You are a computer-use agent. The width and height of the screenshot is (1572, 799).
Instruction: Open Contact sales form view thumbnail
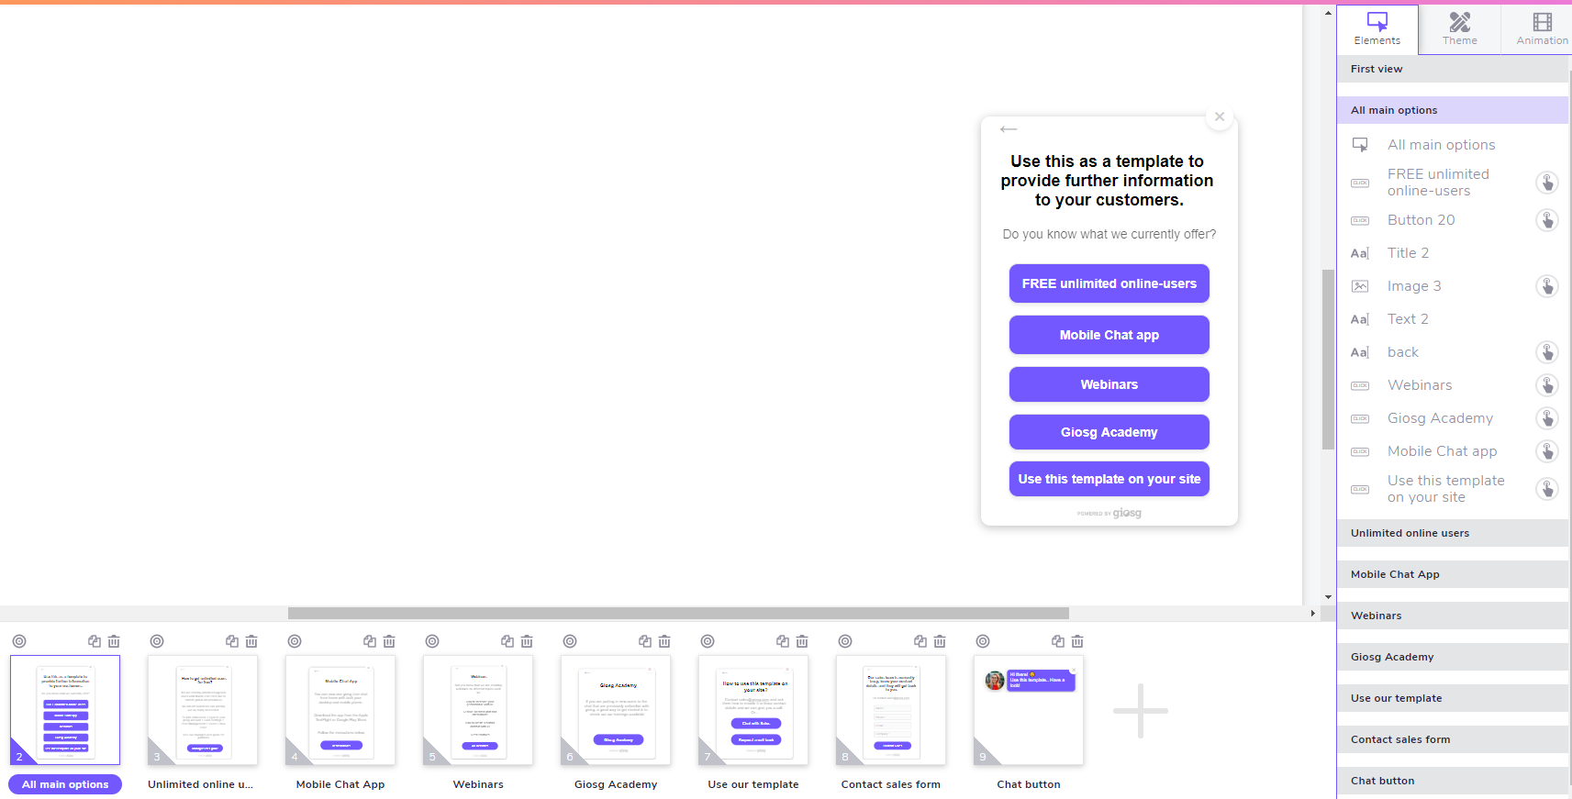(891, 710)
